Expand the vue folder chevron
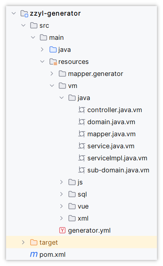The image size is (163, 266). 61,206
